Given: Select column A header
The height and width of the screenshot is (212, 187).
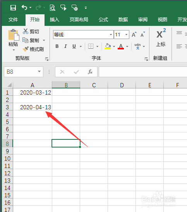Looking at the screenshot, I should coord(33,85).
